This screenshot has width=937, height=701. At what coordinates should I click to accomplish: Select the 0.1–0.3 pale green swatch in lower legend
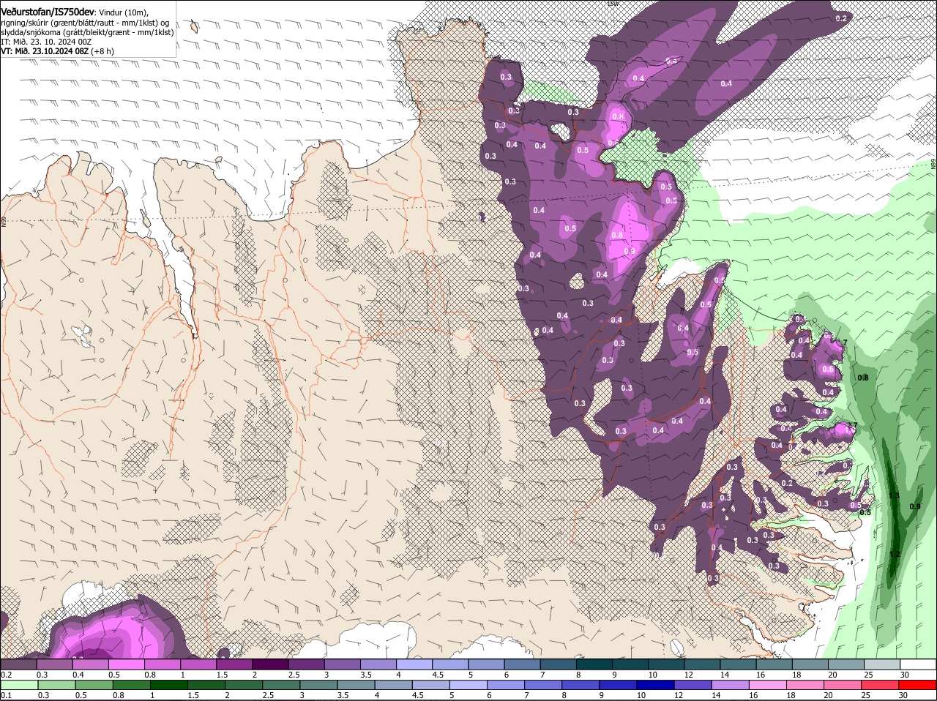(19, 685)
